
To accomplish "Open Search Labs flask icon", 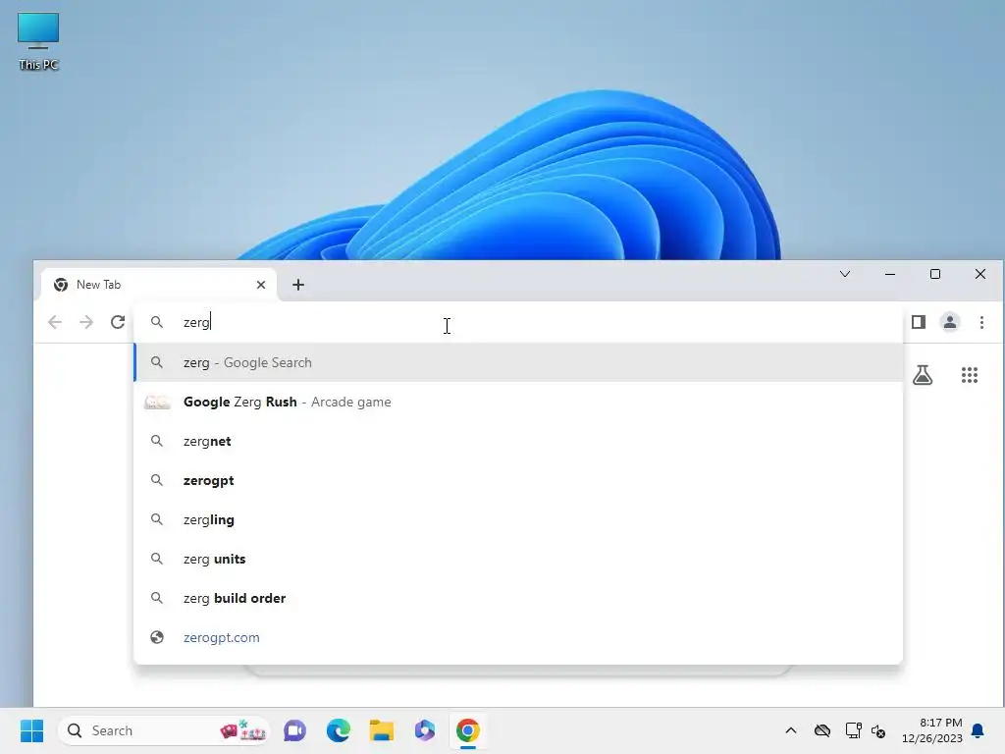I will (x=923, y=375).
